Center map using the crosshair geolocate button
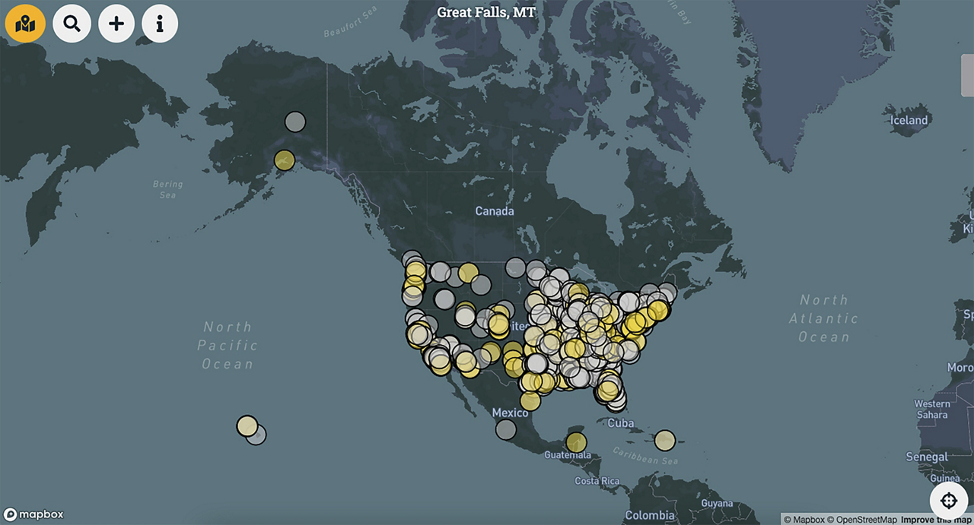Viewport: 974px width, 525px height. click(x=948, y=500)
